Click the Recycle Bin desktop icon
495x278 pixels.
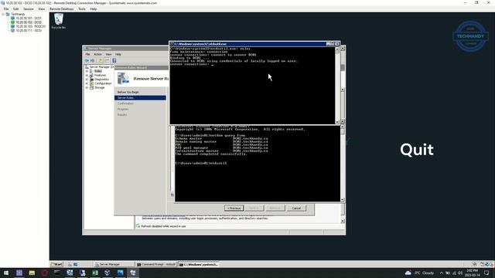click(x=59, y=22)
